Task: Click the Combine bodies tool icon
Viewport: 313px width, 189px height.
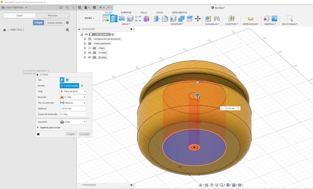Action: point(181,19)
